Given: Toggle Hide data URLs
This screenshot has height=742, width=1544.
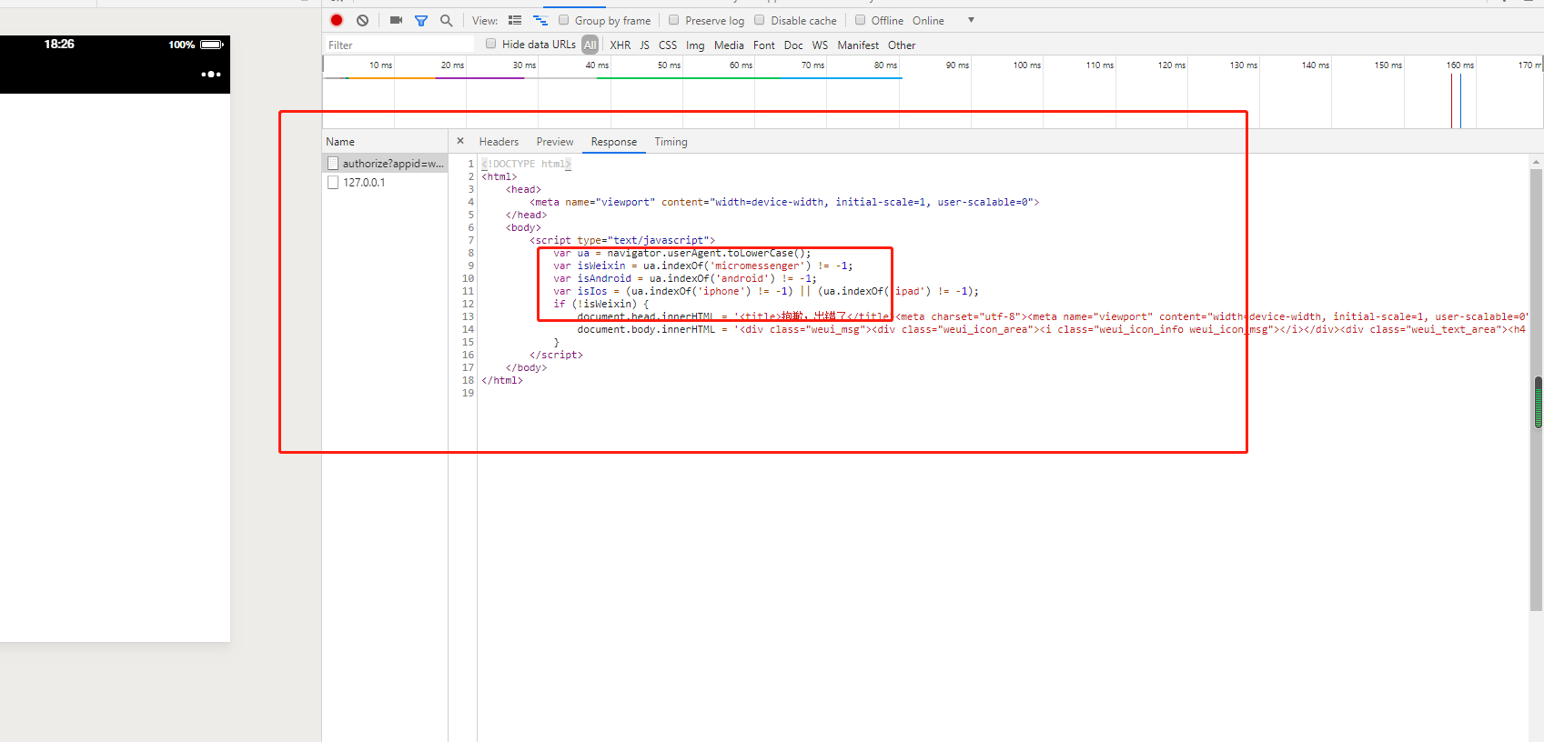Looking at the screenshot, I should [x=491, y=44].
